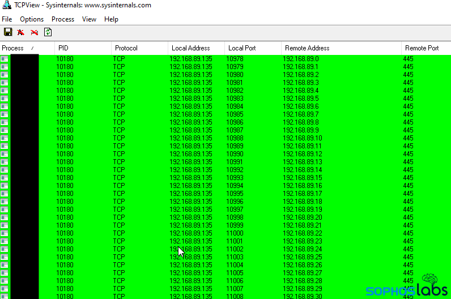The image size is (451, 299).
Task: Open the File menu
Action: [7, 19]
